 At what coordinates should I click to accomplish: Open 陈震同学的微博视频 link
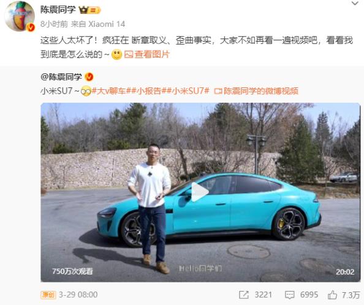pos(256,91)
